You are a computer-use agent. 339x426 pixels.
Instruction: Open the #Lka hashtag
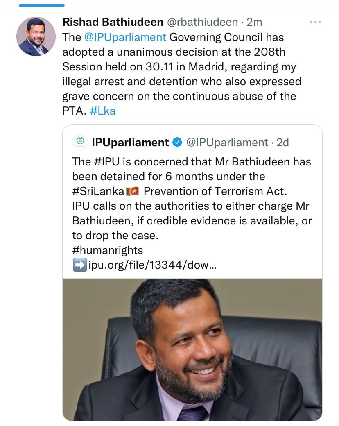tap(102, 111)
